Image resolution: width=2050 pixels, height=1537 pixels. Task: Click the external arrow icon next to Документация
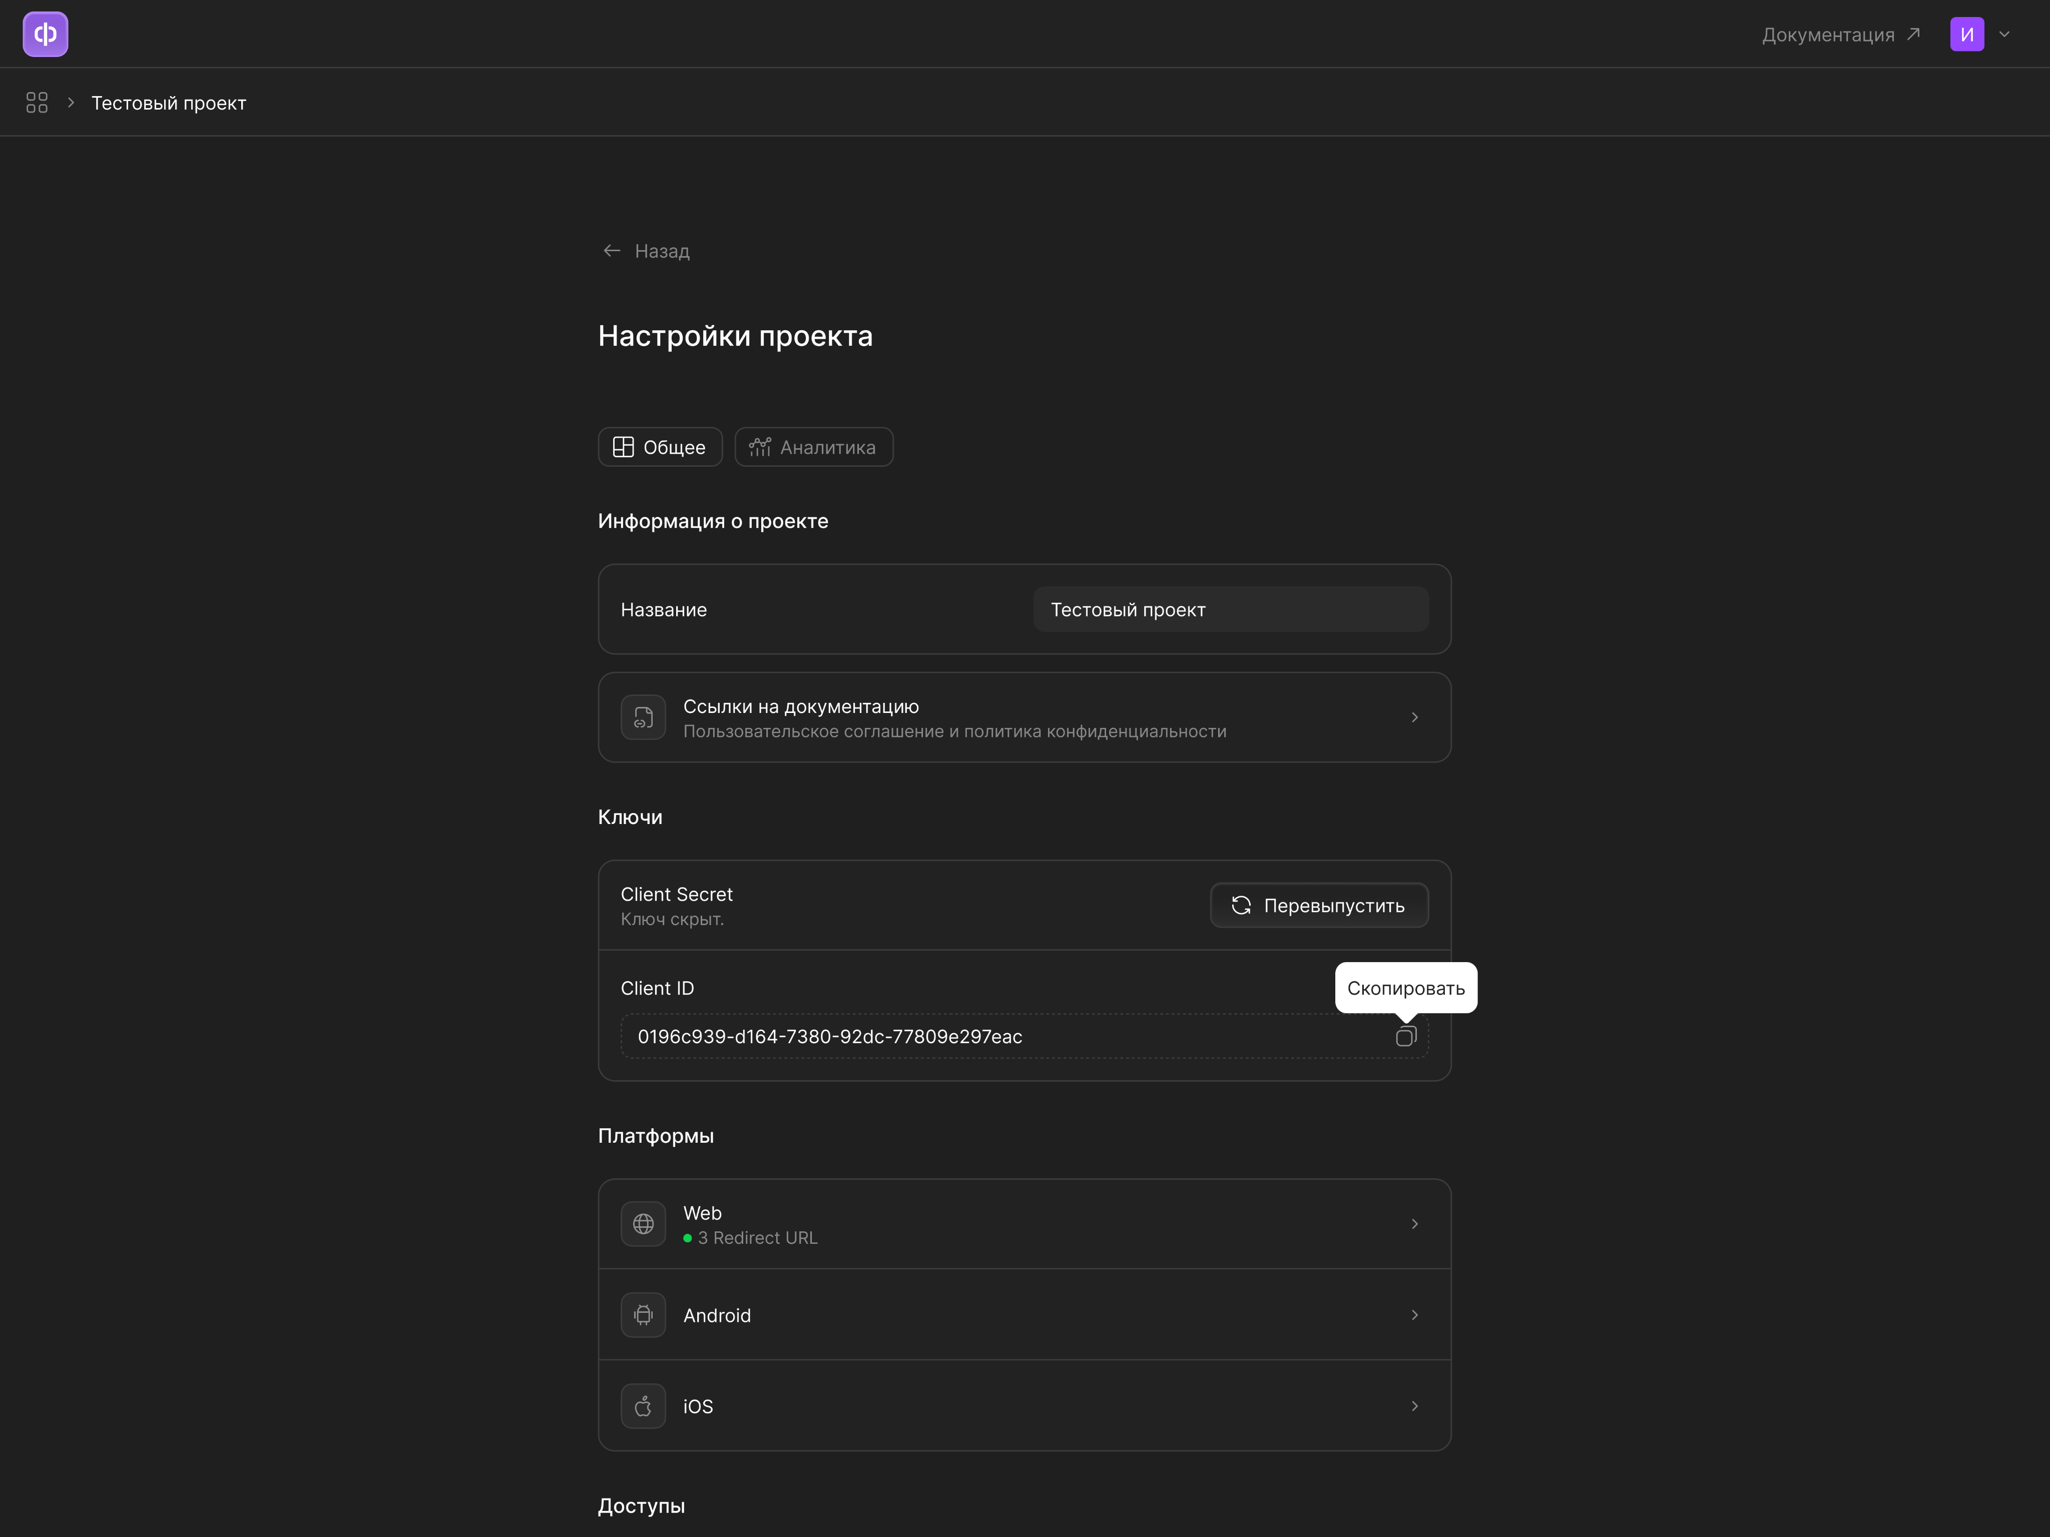[x=1913, y=35]
